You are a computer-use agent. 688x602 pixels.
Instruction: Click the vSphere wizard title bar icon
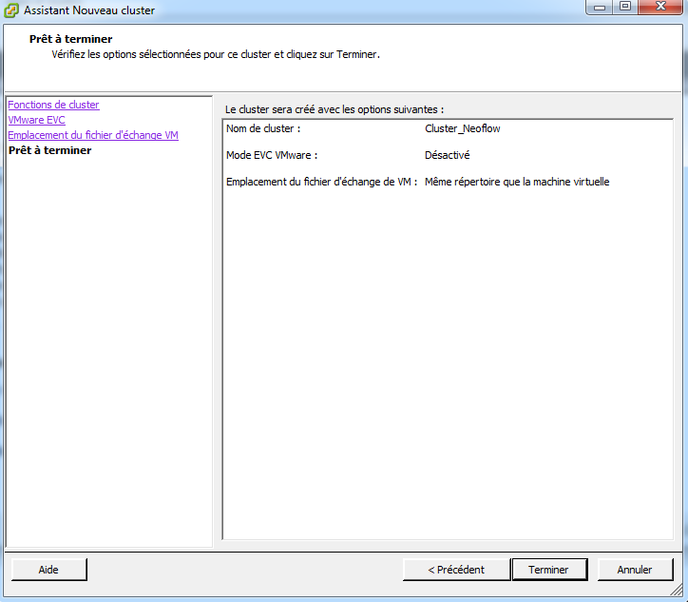pos(11,10)
